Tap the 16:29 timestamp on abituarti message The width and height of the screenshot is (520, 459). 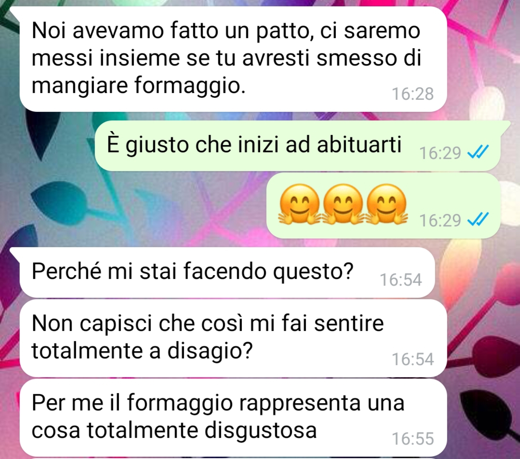point(440,153)
